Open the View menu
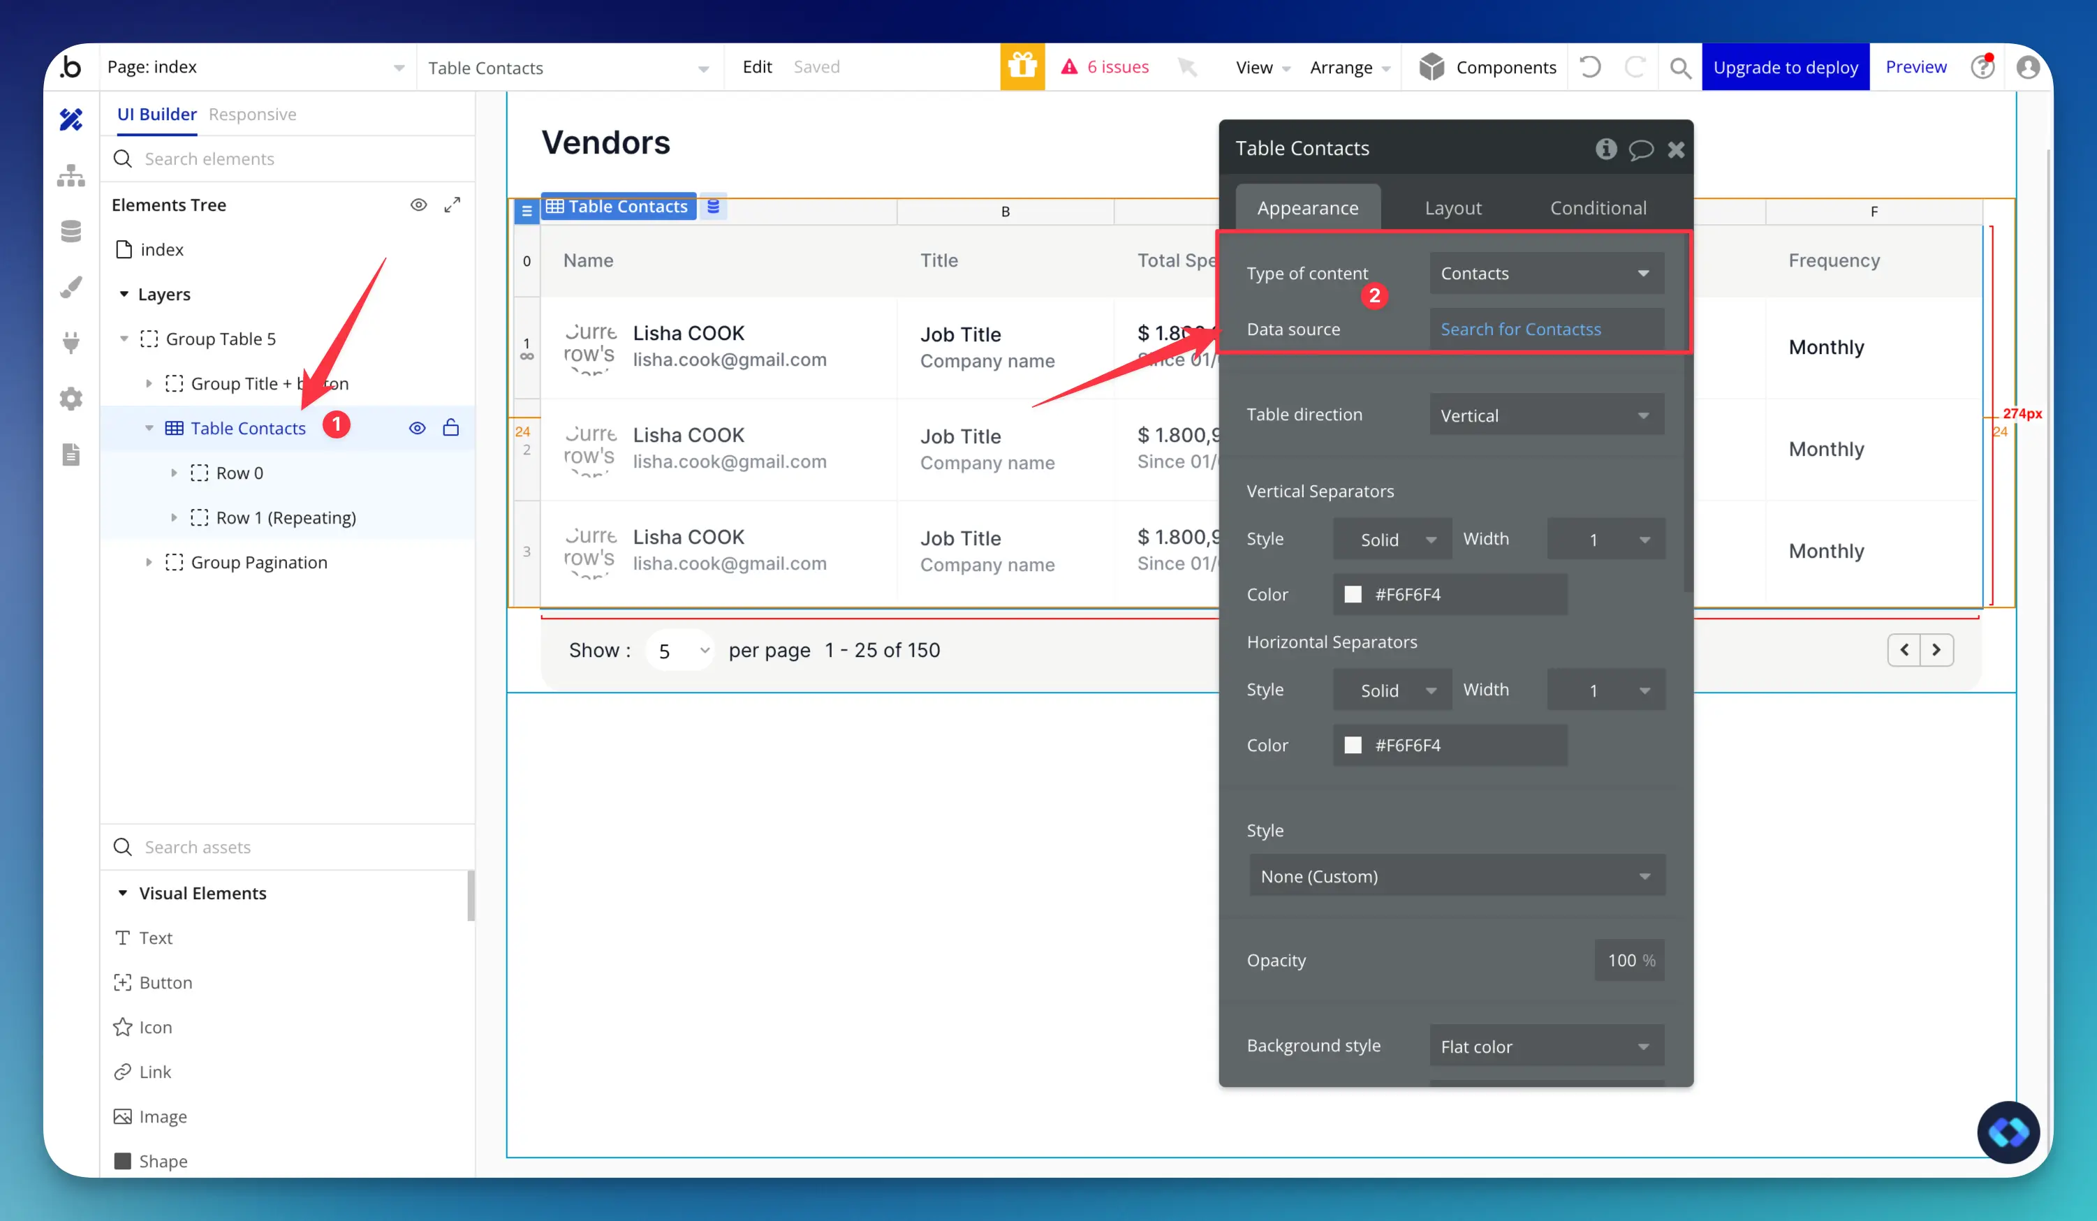Viewport: 2097px width, 1221px height. click(x=1263, y=68)
